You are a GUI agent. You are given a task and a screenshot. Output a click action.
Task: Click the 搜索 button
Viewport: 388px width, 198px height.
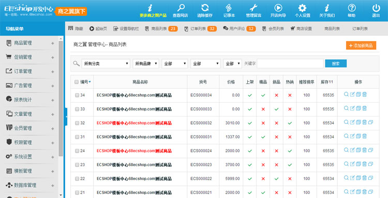336,63
